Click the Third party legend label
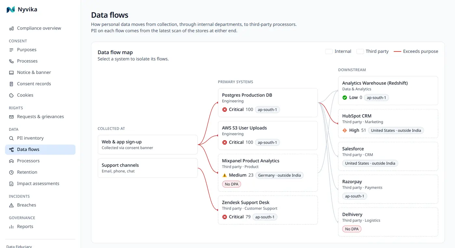The width and height of the screenshot is (455, 248). click(x=377, y=51)
